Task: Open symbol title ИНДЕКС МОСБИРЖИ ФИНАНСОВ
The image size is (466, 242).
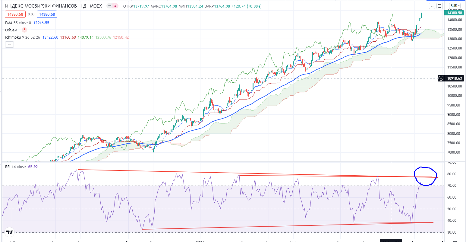Action: click(40, 6)
